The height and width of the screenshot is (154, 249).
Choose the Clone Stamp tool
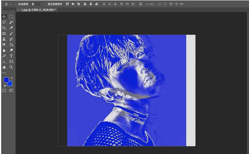coord(4,39)
